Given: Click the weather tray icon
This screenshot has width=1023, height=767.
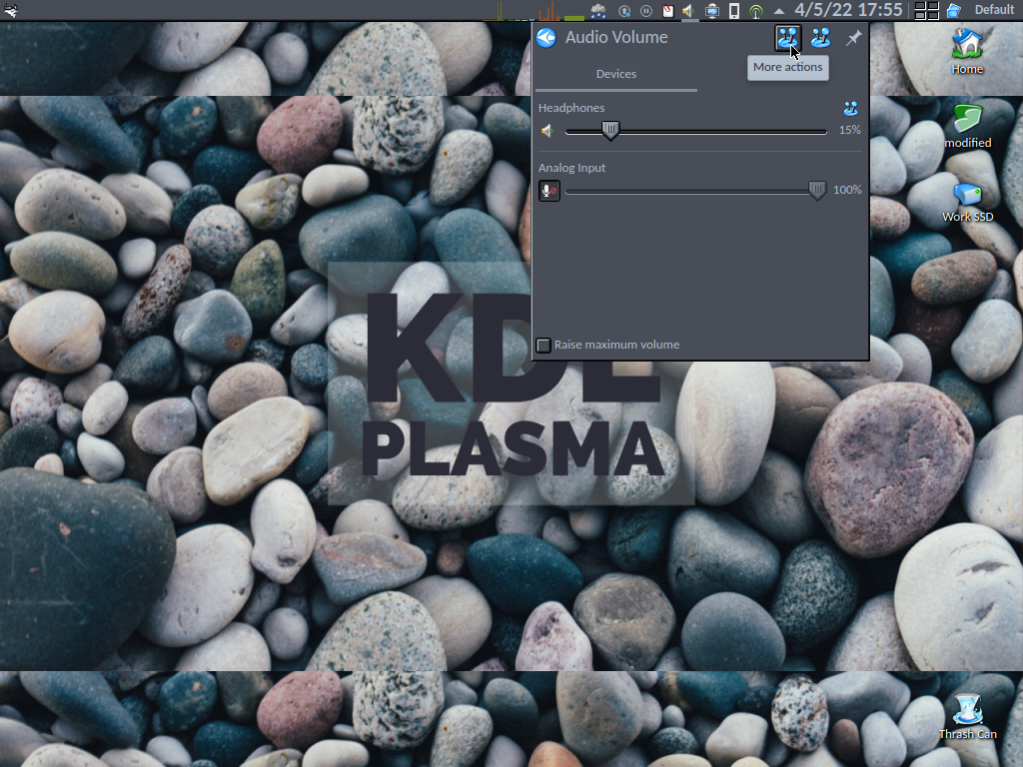Looking at the screenshot, I should click(597, 10).
